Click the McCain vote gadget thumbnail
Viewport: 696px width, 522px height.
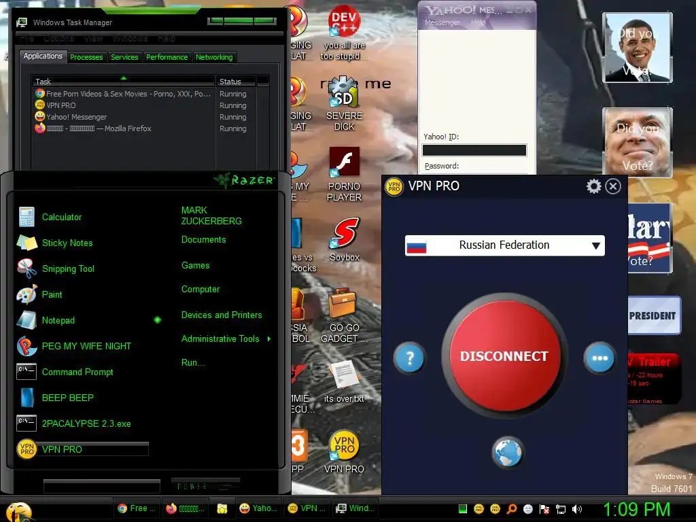click(x=638, y=142)
